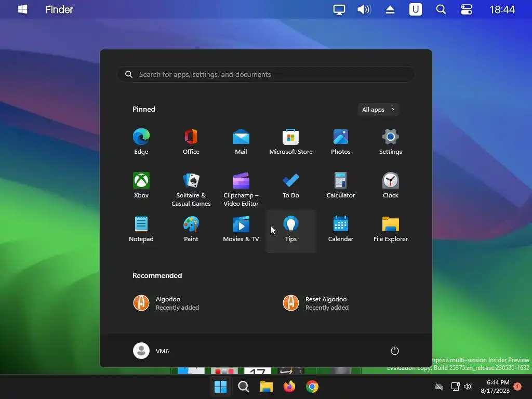Click the taskbar Start button
The image size is (532, 399).
tap(220, 387)
